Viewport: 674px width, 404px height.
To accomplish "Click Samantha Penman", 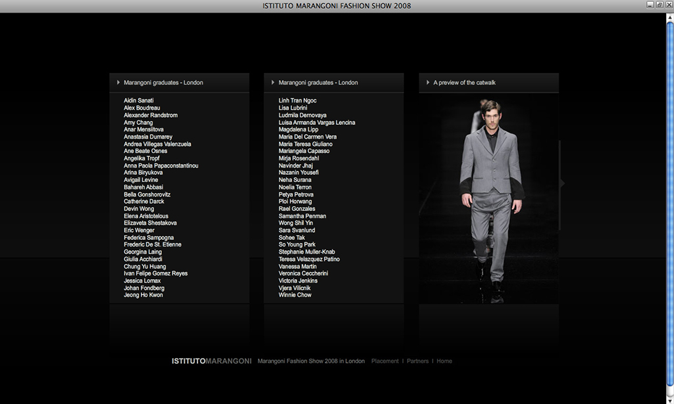I will [x=302, y=215].
